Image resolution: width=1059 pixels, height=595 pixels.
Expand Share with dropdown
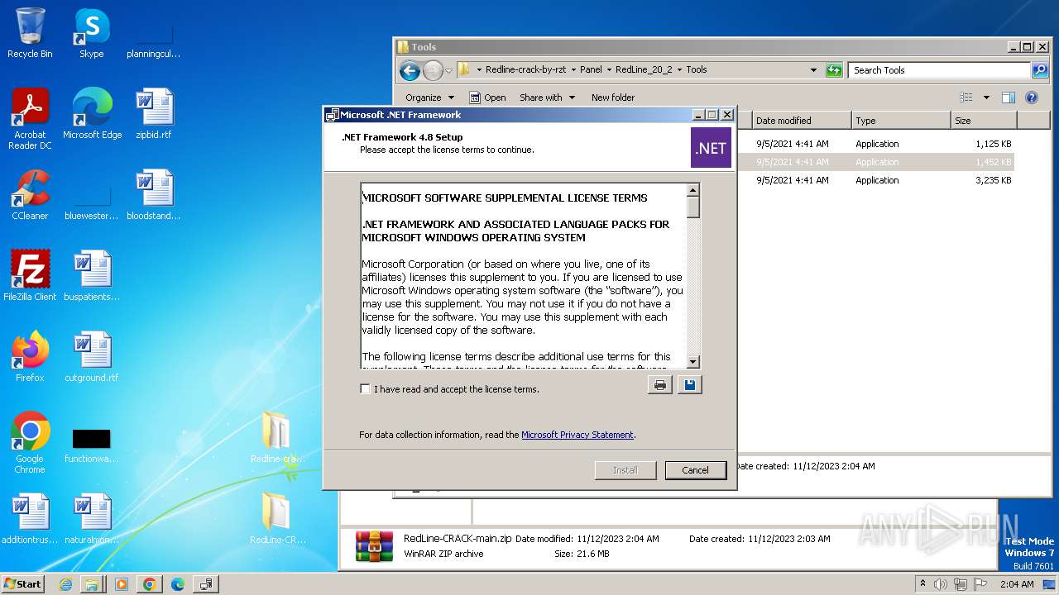pos(547,98)
